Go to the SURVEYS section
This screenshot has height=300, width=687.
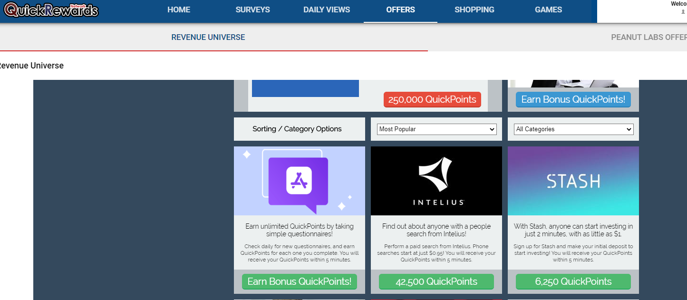tap(252, 10)
